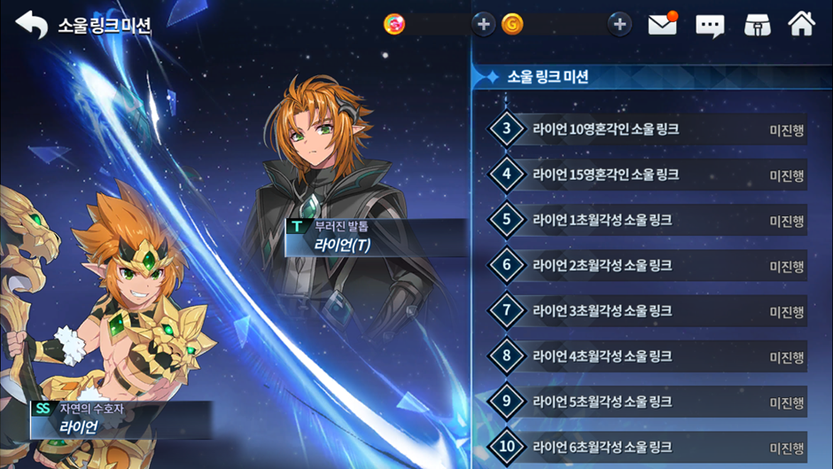Select the 라이언(T) 부러진 발톱 character card
Viewport: 833px width, 469px height.
pyautogui.click(x=376, y=237)
